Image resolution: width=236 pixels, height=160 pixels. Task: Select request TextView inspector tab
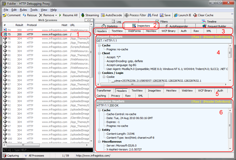tap(117, 31)
